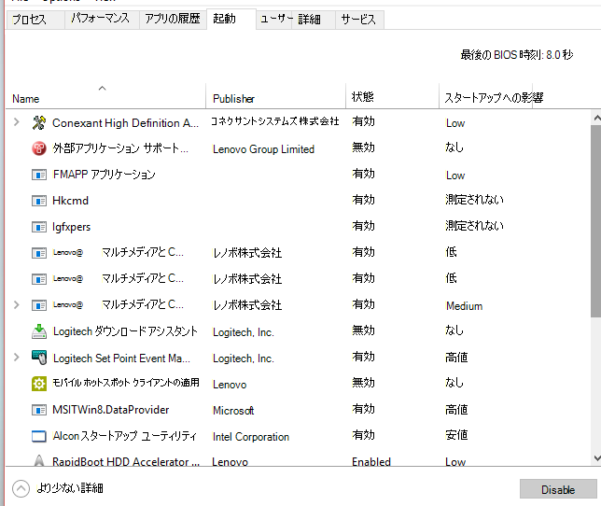The width and height of the screenshot is (601, 506).
Task: Click the Enabled status of RapidBoot row
Action: click(371, 461)
